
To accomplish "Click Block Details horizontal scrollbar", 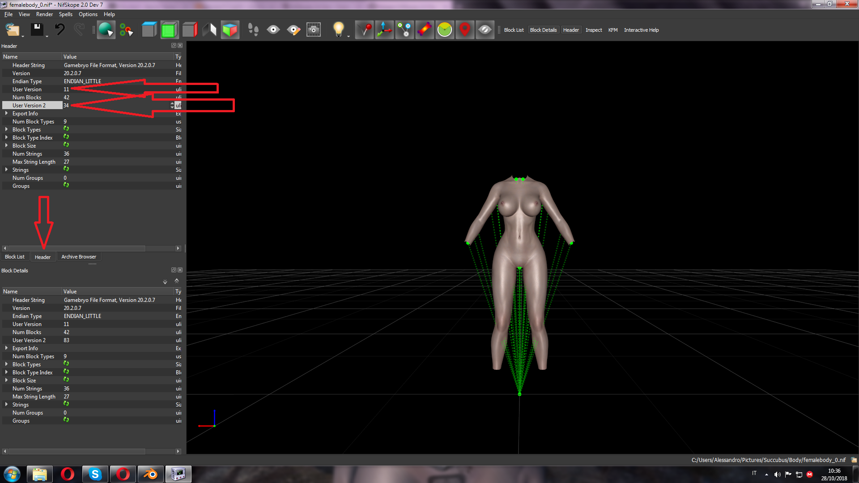I will (77, 452).
